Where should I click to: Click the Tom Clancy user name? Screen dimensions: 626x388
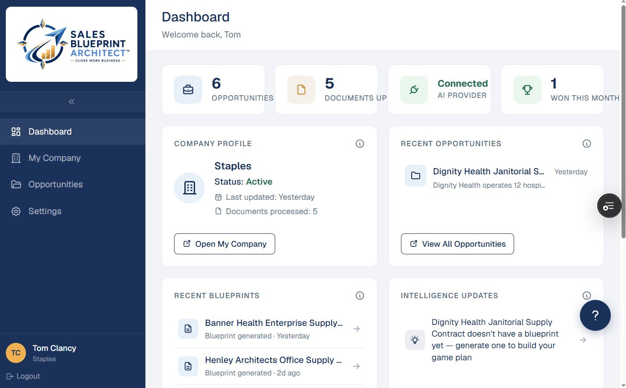coord(54,348)
